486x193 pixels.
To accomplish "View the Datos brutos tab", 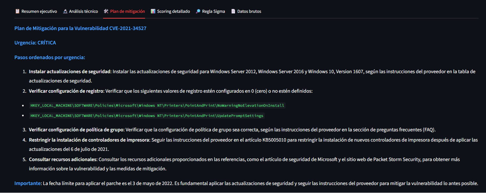I will coord(249,11).
